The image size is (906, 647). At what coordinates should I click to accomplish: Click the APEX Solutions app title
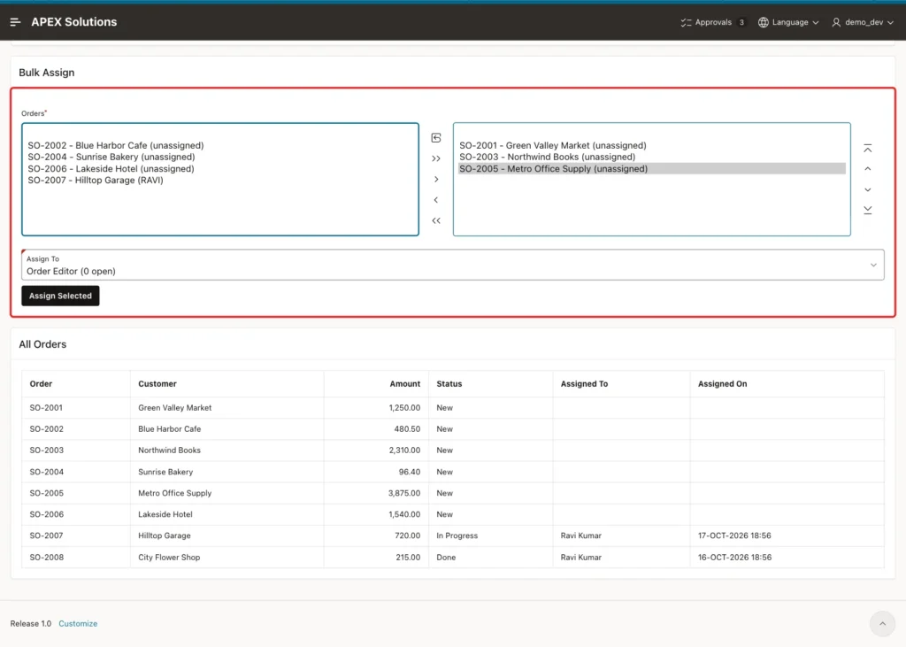[x=74, y=22]
